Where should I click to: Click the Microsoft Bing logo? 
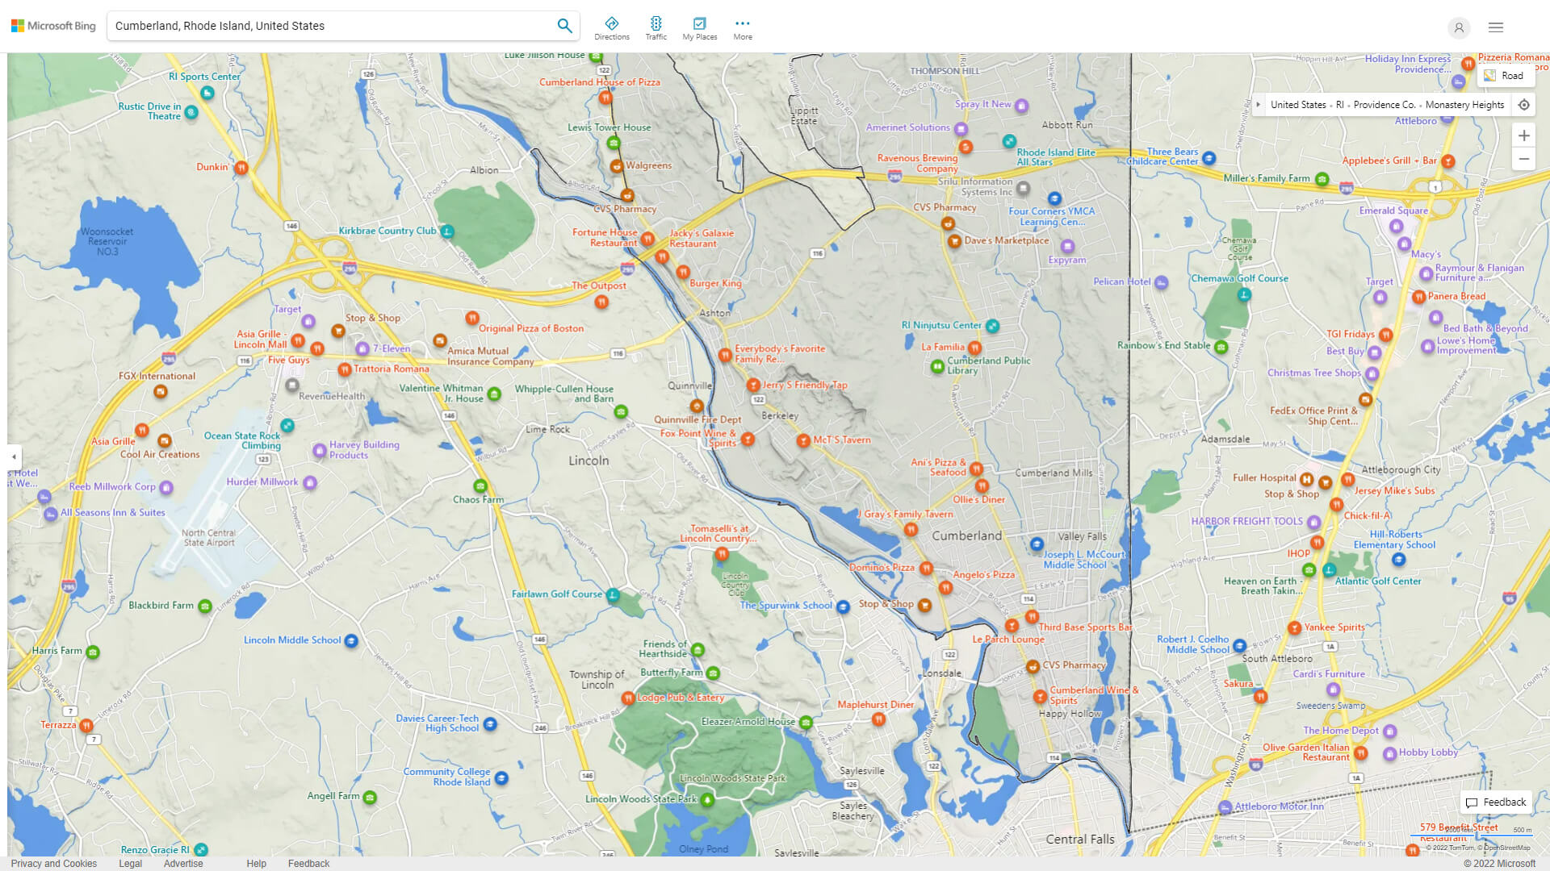click(53, 26)
